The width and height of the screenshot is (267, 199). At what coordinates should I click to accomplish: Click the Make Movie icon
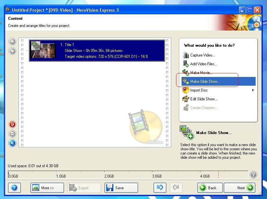click(186, 72)
